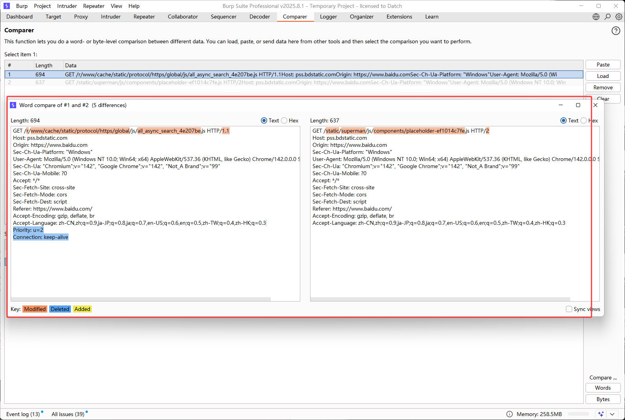
Task: Open the Project menu
Action: 42,6
